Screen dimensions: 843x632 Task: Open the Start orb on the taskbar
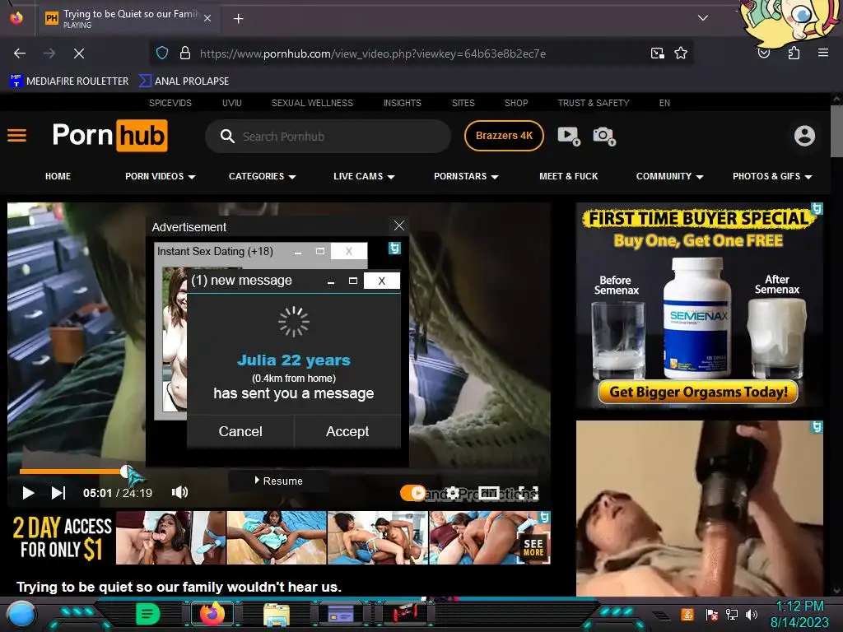pyautogui.click(x=21, y=614)
